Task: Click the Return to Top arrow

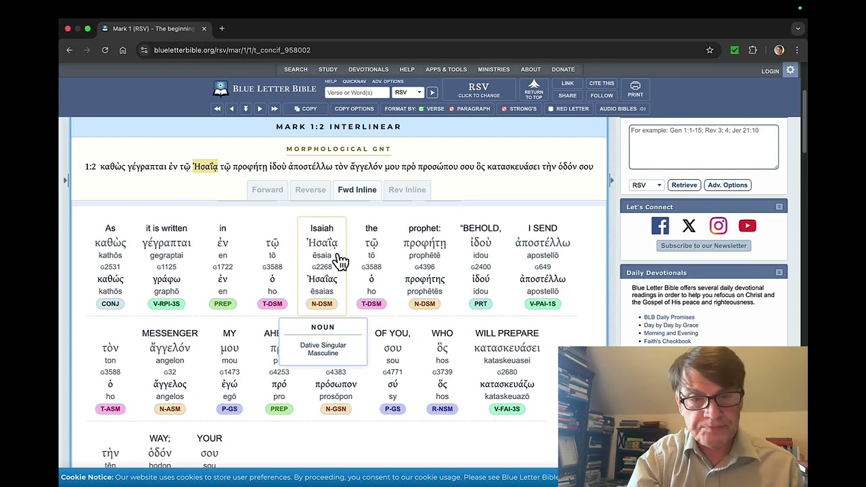Action: pyautogui.click(x=534, y=89)
